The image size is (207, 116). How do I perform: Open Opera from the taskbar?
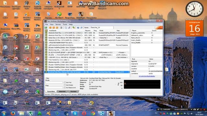[x=84, y=113]
